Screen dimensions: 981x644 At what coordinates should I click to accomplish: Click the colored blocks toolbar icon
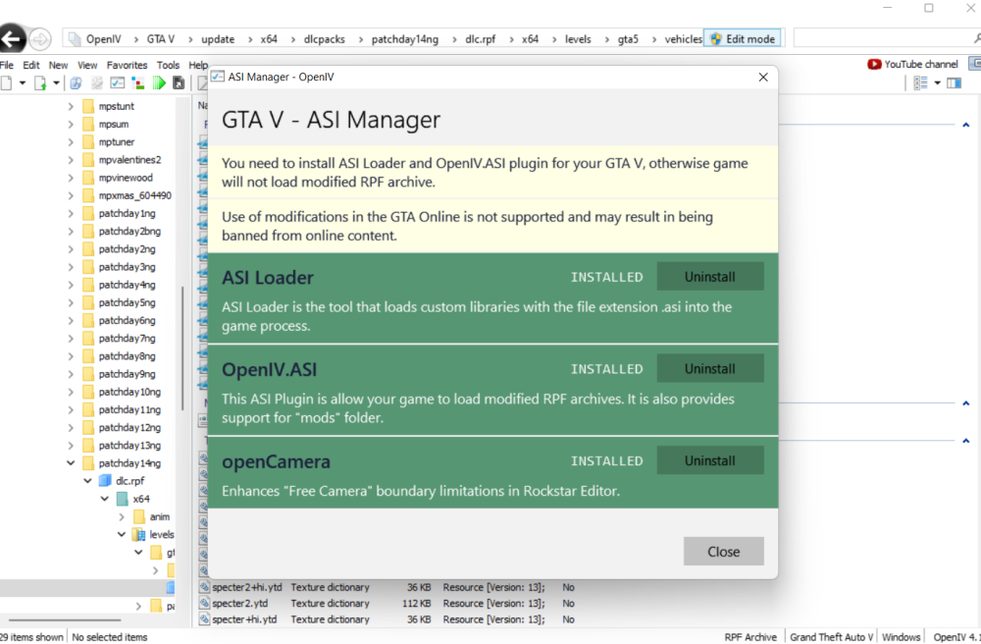click(x=137, y=82)
